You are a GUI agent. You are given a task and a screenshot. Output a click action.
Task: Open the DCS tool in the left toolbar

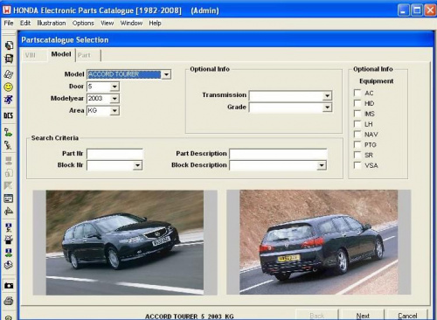(x=9, y=115)
